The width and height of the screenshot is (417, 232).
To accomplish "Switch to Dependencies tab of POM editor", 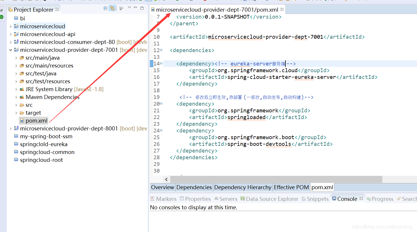I will click(x=194, y=187).
